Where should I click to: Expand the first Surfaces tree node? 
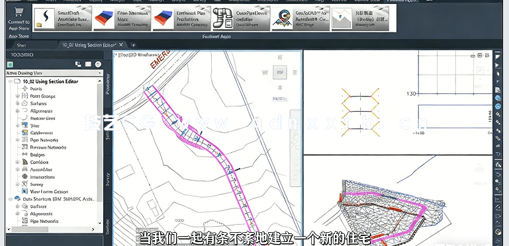[x=17, y=103]
